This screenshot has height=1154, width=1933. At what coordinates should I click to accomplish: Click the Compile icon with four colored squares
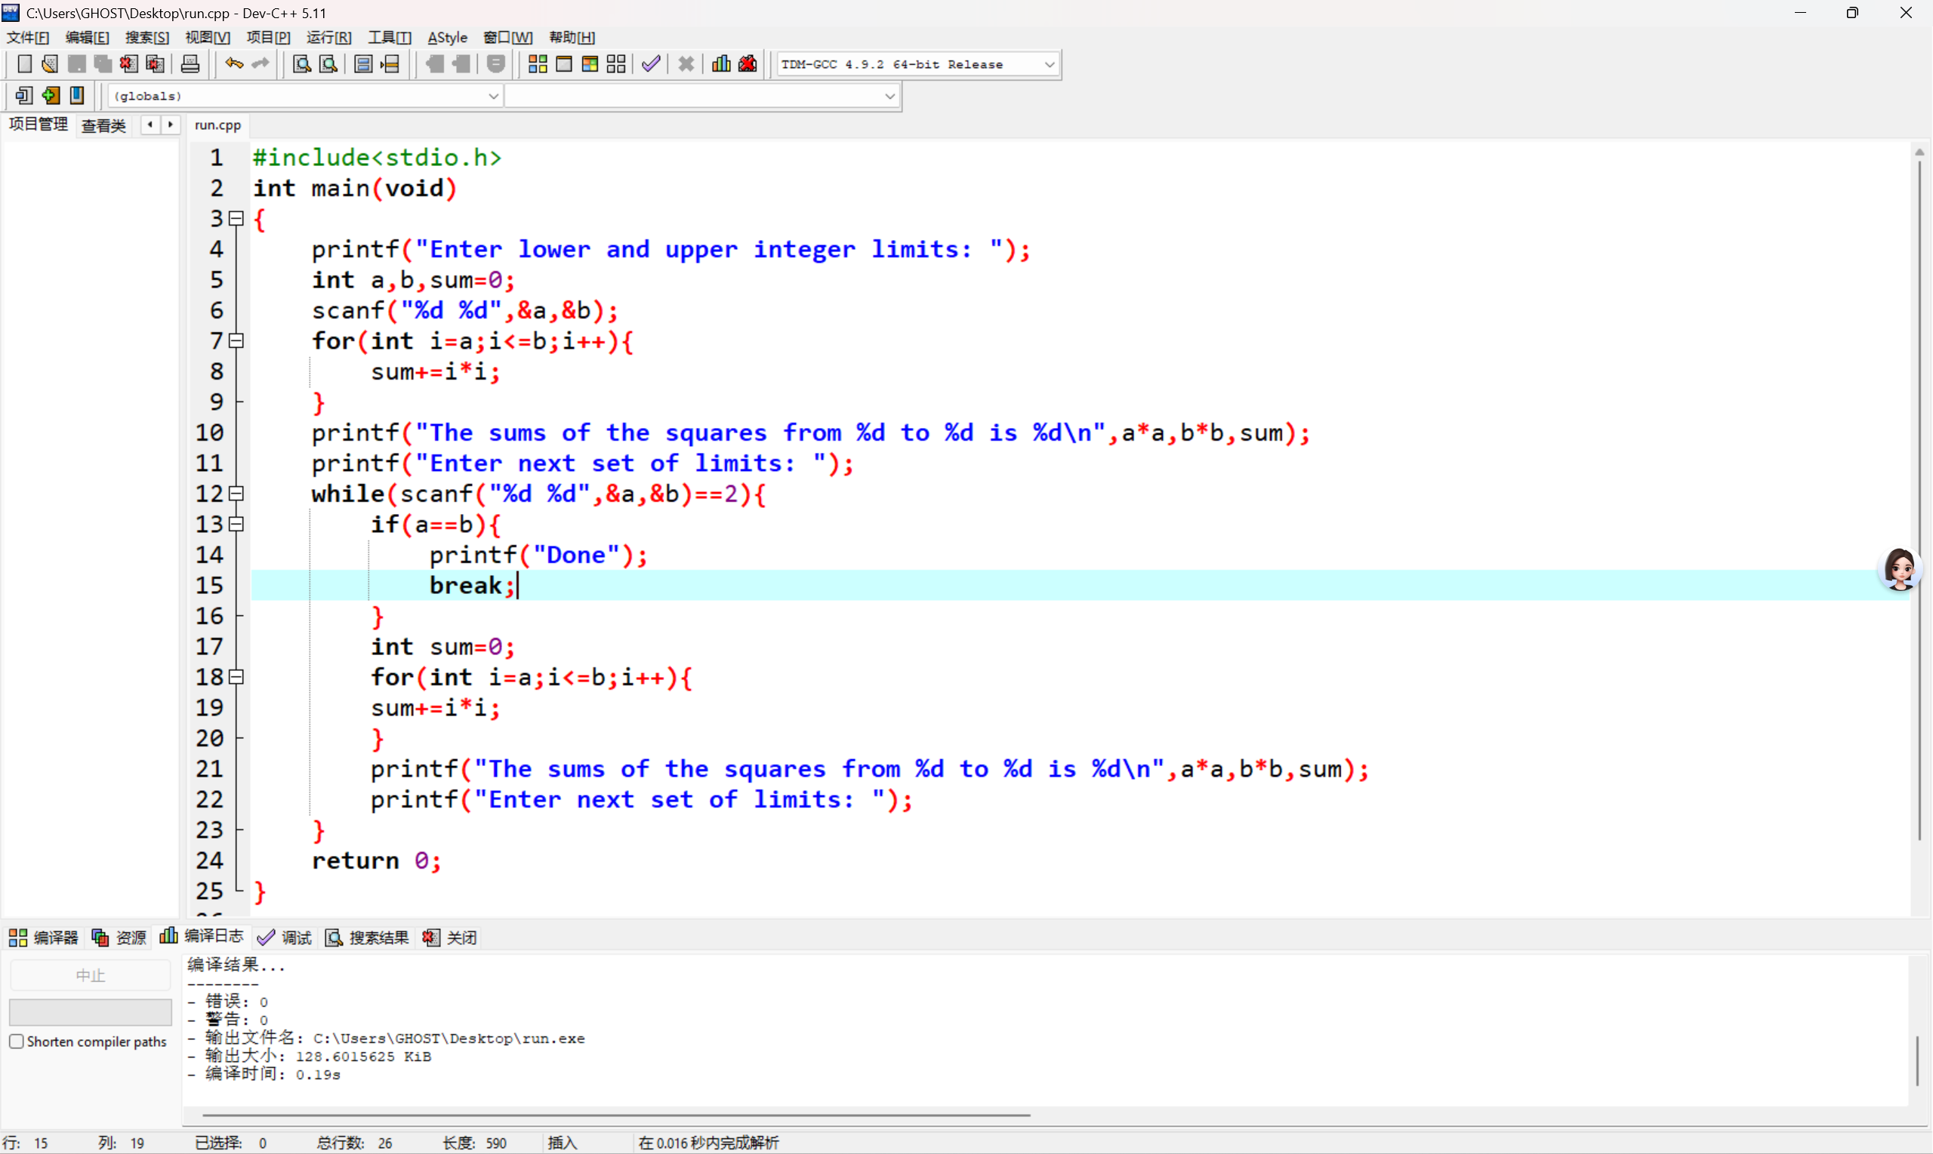[538, 65]
